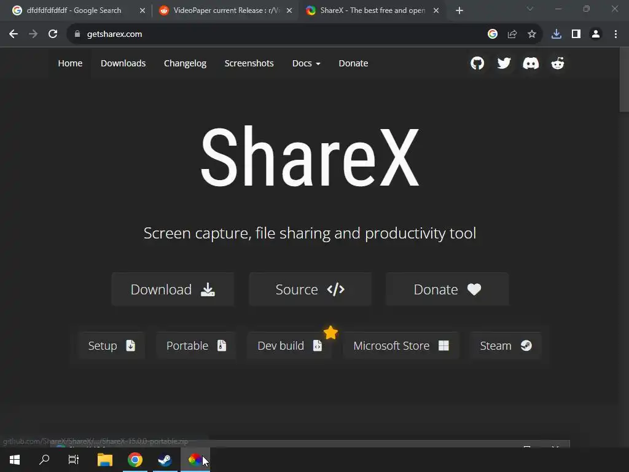
Task: Bookmark this page with star icon
Action: click(x=532, y=34)
